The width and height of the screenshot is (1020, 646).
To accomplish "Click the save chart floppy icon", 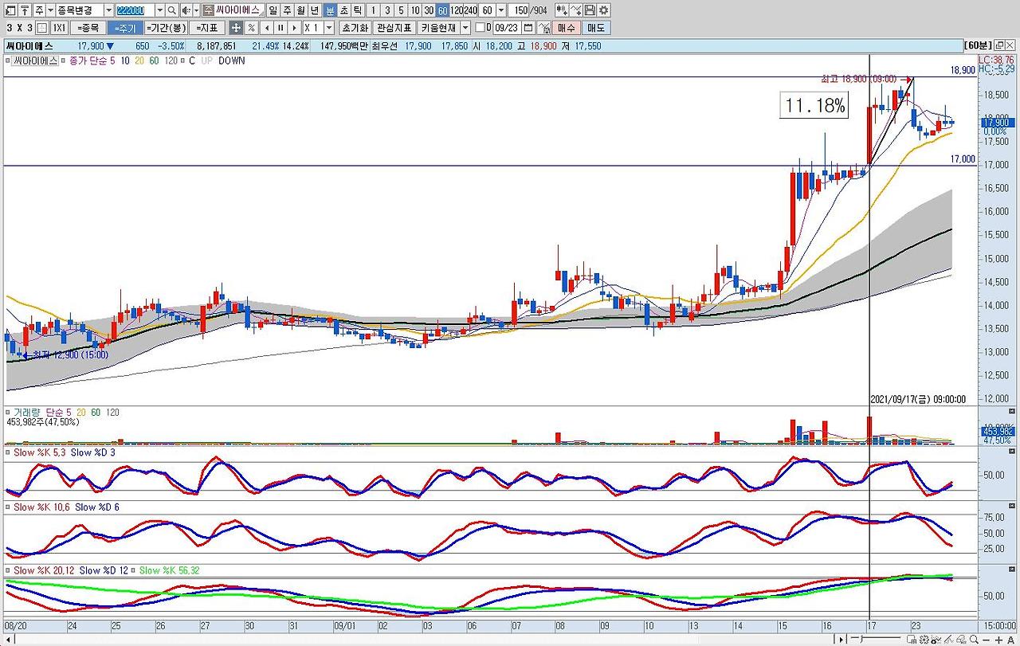I will pos(590,10).
